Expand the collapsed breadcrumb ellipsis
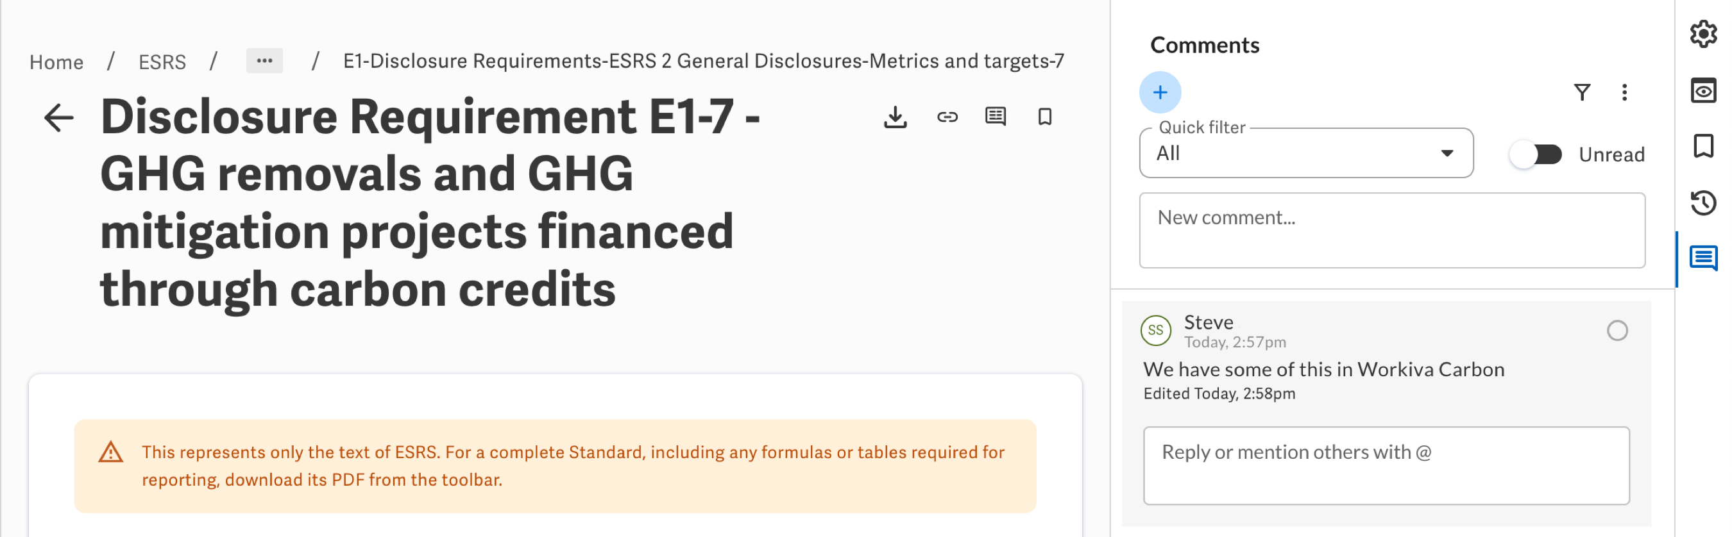 coord(264,61)
